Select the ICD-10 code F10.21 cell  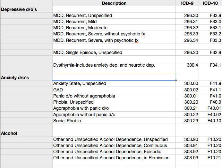[214, 158]
